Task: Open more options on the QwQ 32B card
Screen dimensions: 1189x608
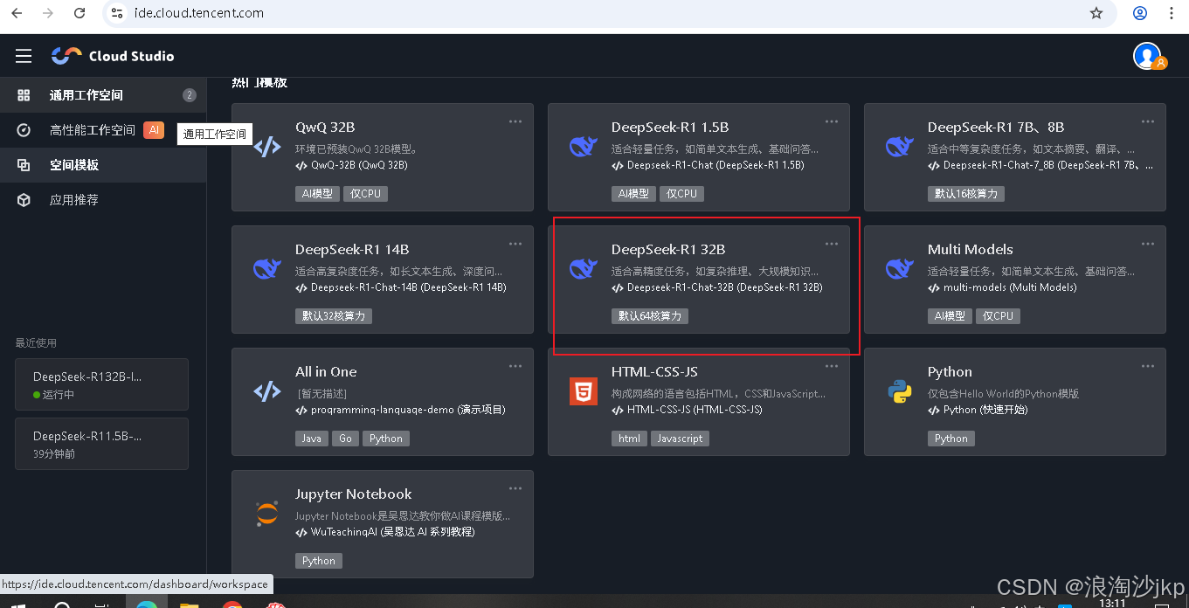Action: click(x=515, y=121)
